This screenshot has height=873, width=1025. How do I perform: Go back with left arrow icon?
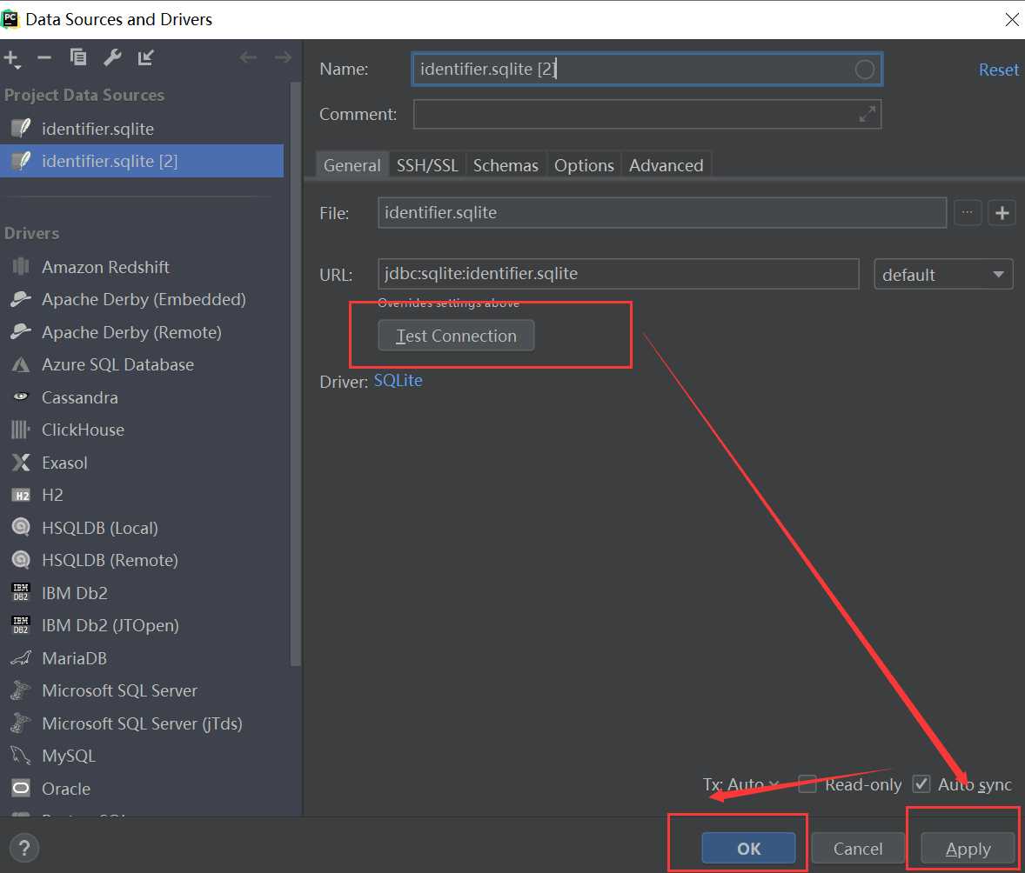pyautogui.click(x=248, y=58)
